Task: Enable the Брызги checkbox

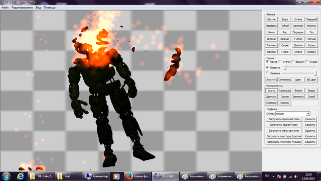Action: coord(293,61)
